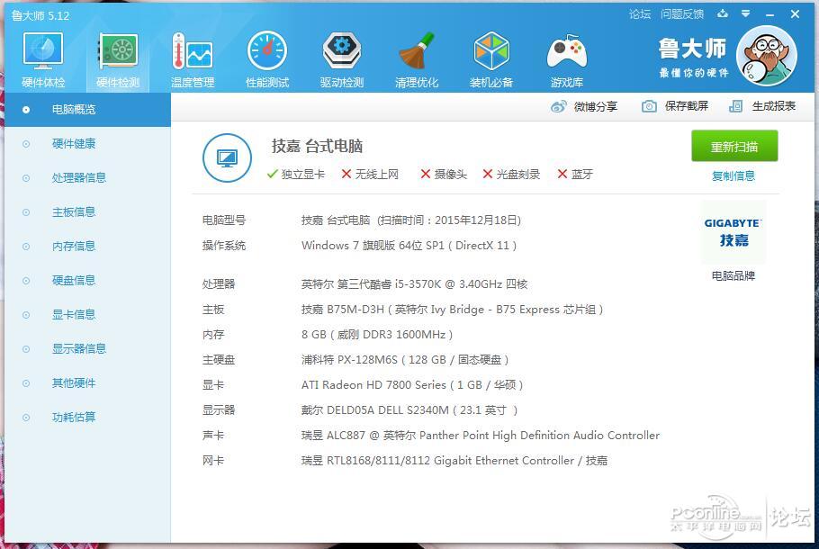The image size is (819, 549).
Task: Open 其他硬件 in the sidebar
Action: click(x=88, y=382)
